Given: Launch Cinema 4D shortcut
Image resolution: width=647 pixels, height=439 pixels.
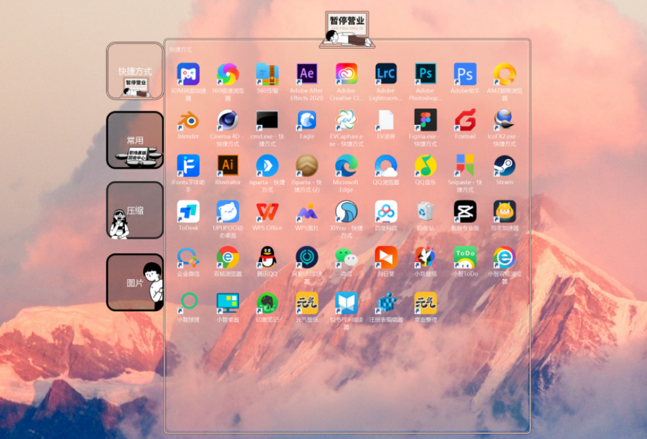Looking at the screenshot, I should 228,120.
